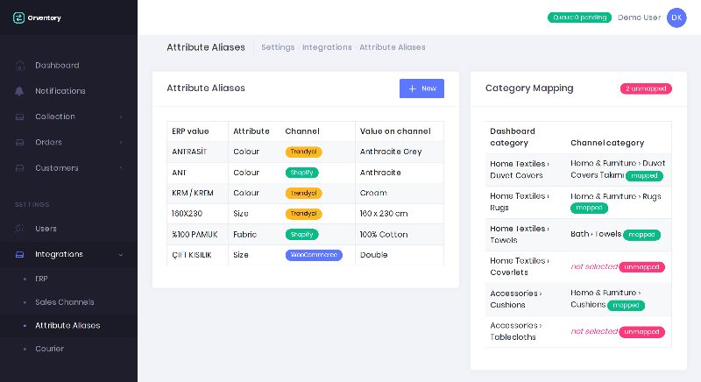Click the Orventory logo icon
The height and width of the screenshot is (382, 701).
18,18
